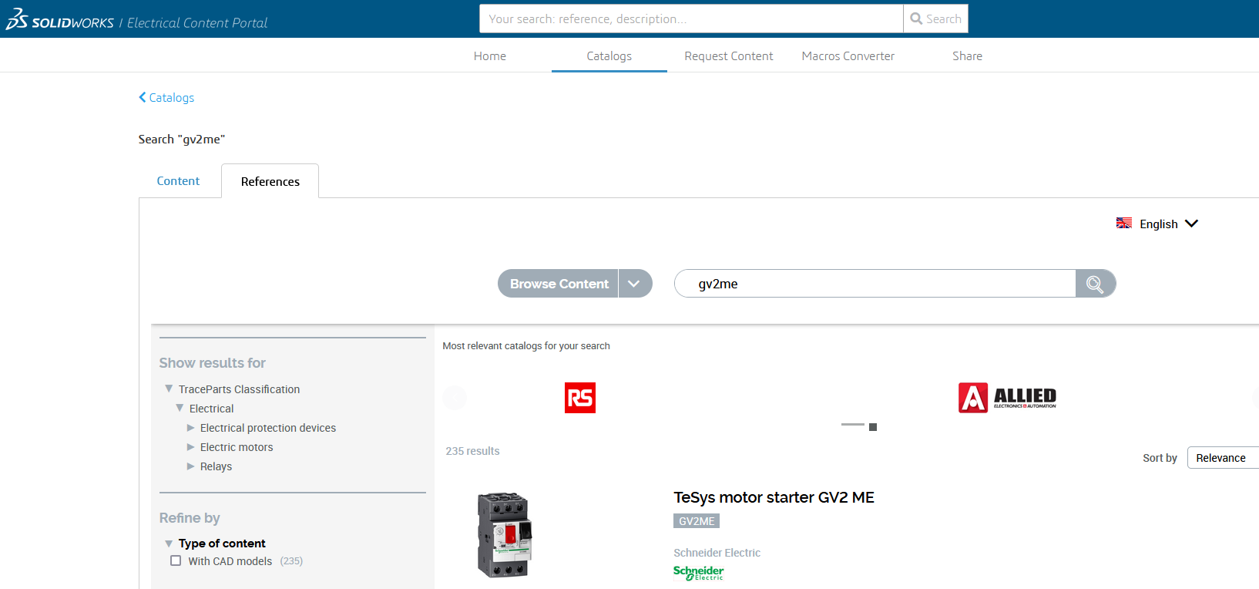Image resolution: width=1259 pixels, height=589 pixels.
Task: Open the Browse Content dropdown arrow
Action: pyautogui.click(x=634, y=284)
